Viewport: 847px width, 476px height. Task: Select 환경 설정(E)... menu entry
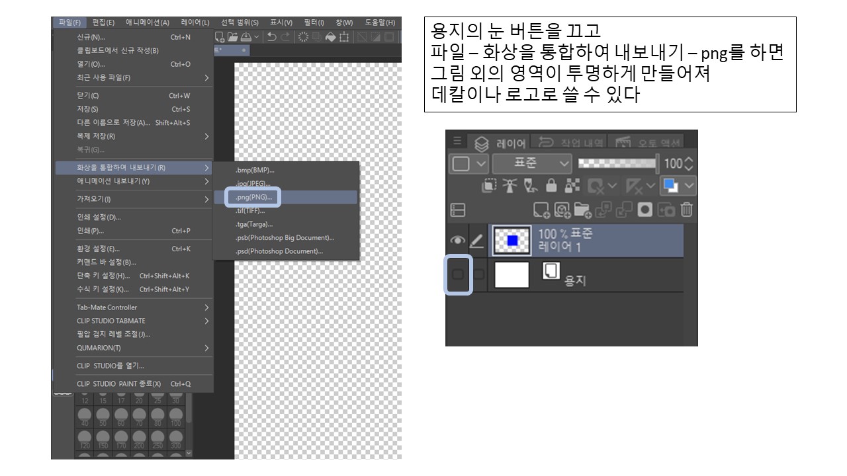(133, 249)
